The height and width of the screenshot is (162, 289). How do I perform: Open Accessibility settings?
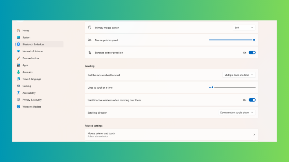39,93
